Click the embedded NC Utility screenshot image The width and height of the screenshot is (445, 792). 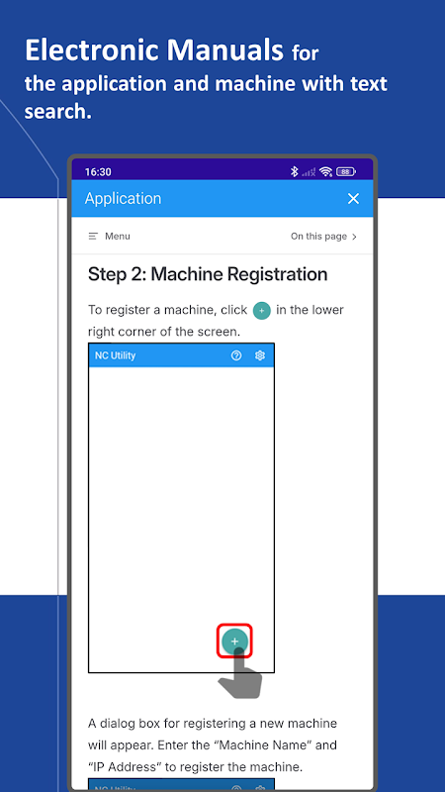coord(182,508)
